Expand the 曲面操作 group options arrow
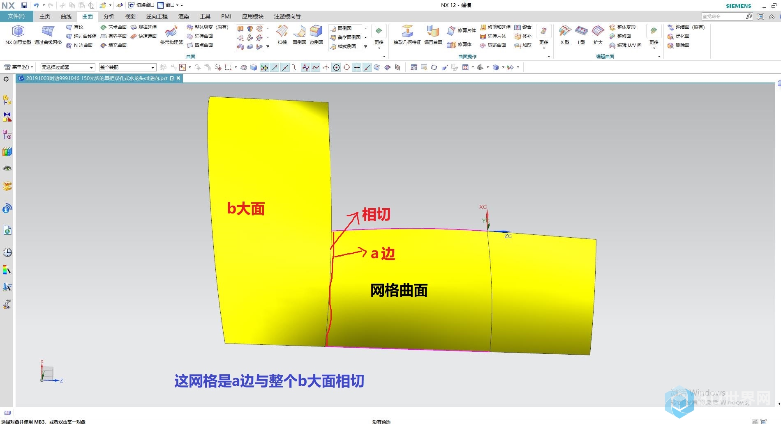The width and height of the screenshot is (781, 424). click(549, 57)
